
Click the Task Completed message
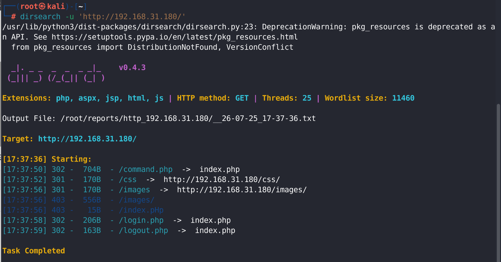[34, 251]
